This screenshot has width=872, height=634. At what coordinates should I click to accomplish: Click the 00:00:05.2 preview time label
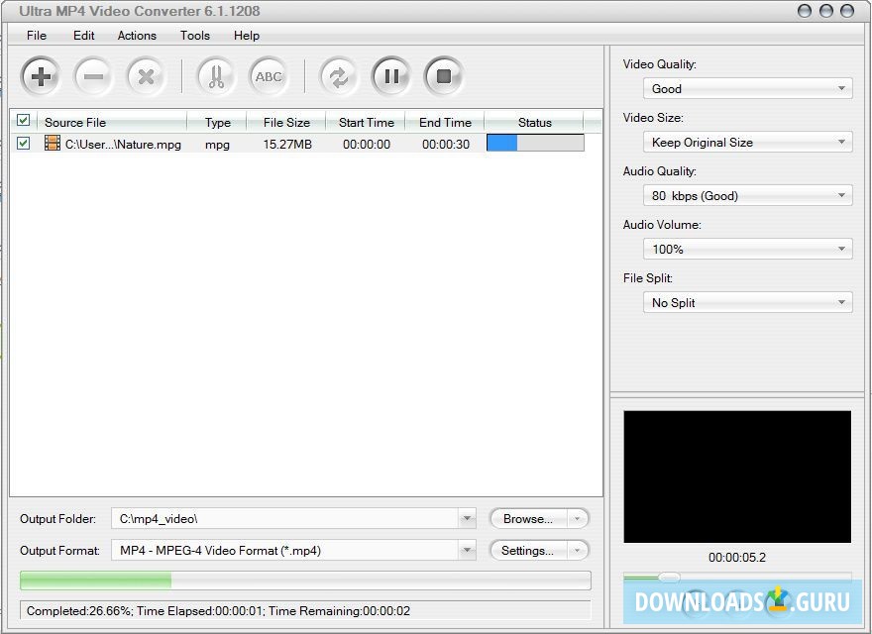[737, 558]
